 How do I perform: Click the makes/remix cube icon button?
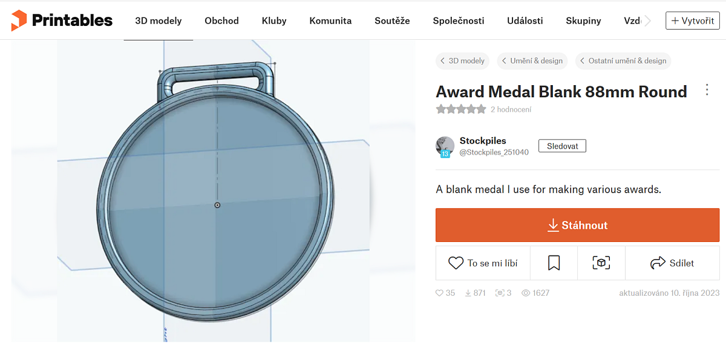[601, 263]
